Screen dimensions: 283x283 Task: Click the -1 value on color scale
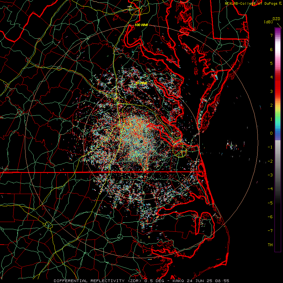point(270,147)
